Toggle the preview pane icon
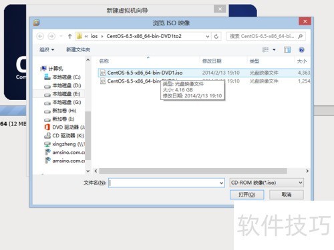 point(287,49)
